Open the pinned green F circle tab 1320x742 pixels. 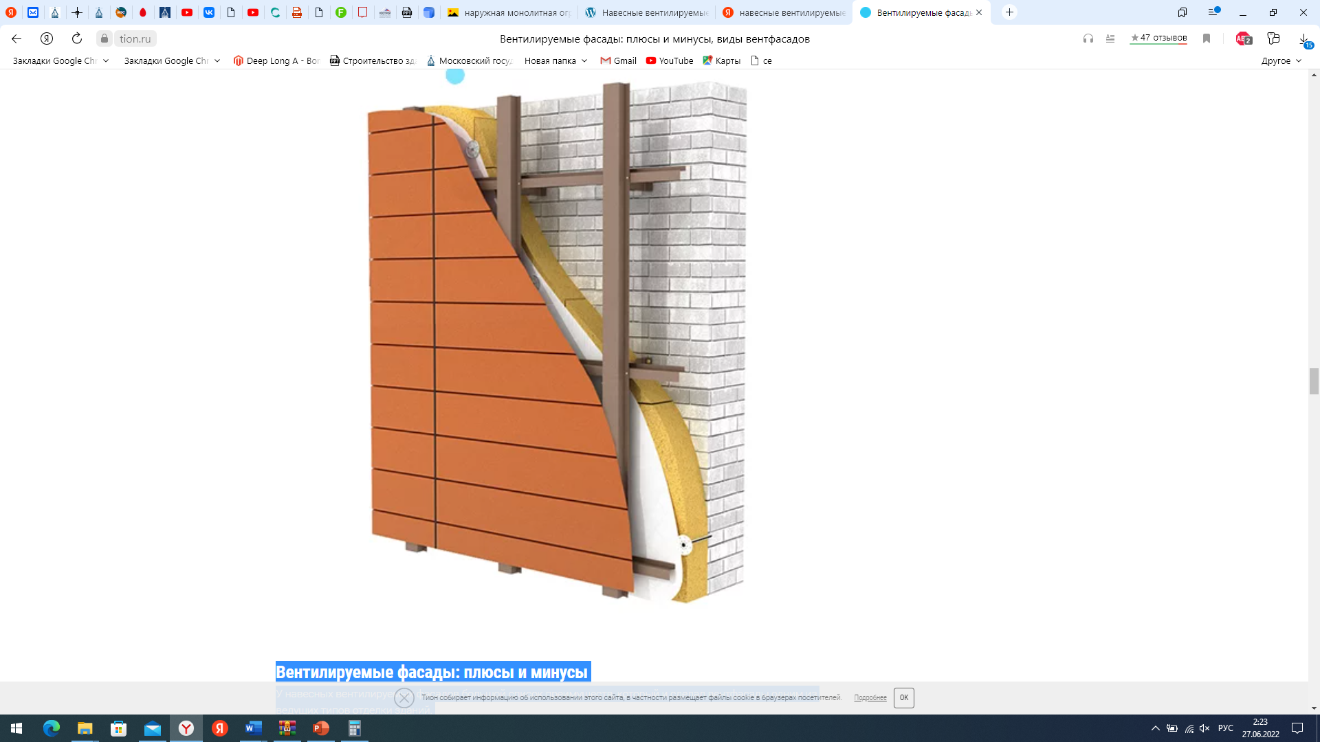(x=341, y=12)
